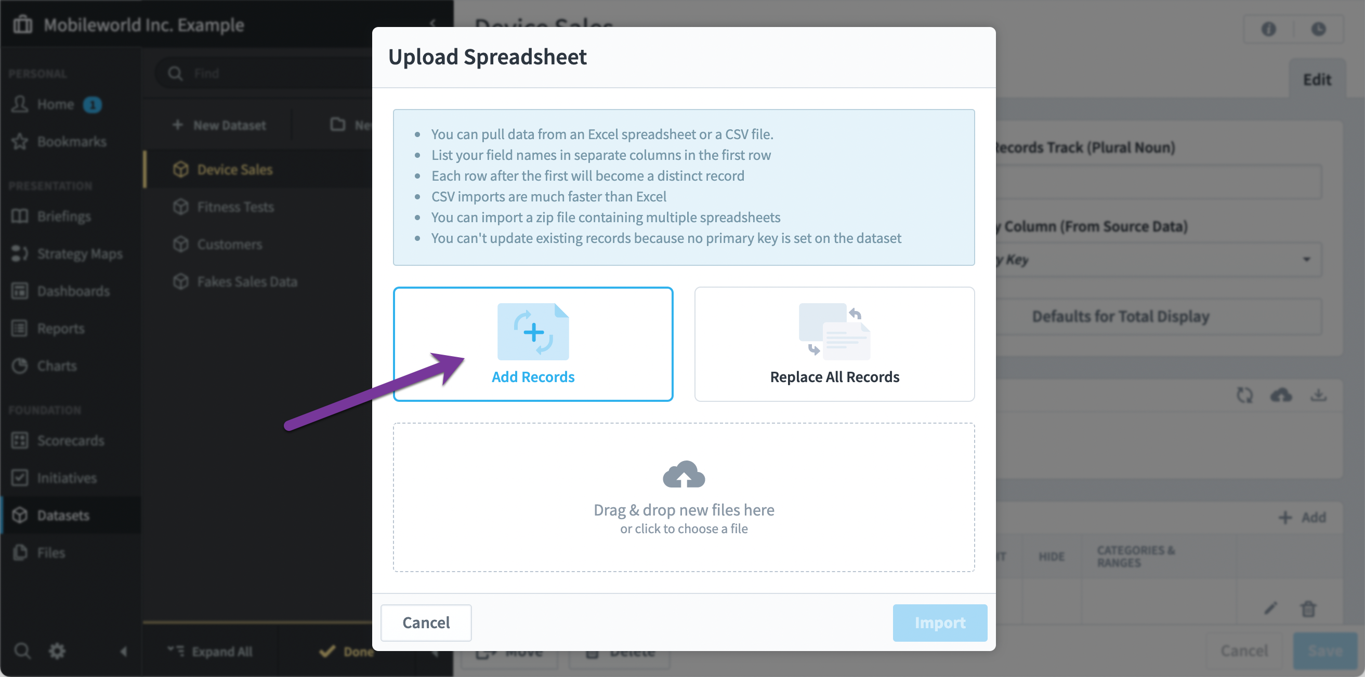The height and width of the screenshot is (677, 1365).
Task: Select the Add Records option
Action: click(533, 344)
